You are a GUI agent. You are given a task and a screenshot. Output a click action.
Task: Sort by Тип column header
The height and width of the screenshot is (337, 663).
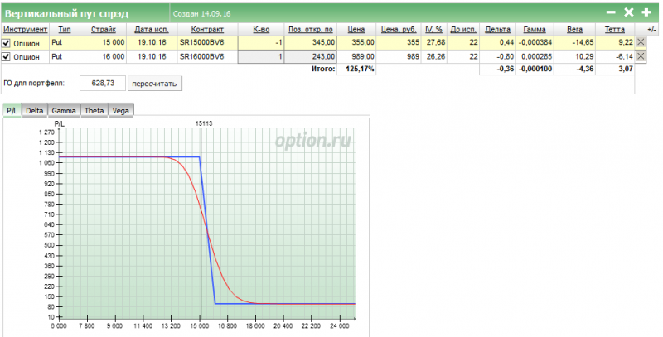pyautogui.click(x=65, y=30)
